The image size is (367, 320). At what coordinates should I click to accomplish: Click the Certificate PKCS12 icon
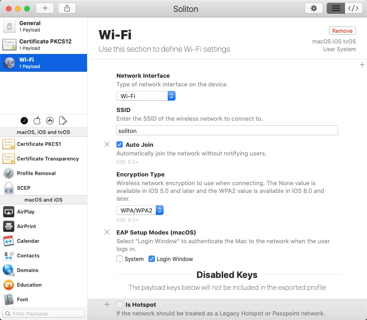coord(9,44)
